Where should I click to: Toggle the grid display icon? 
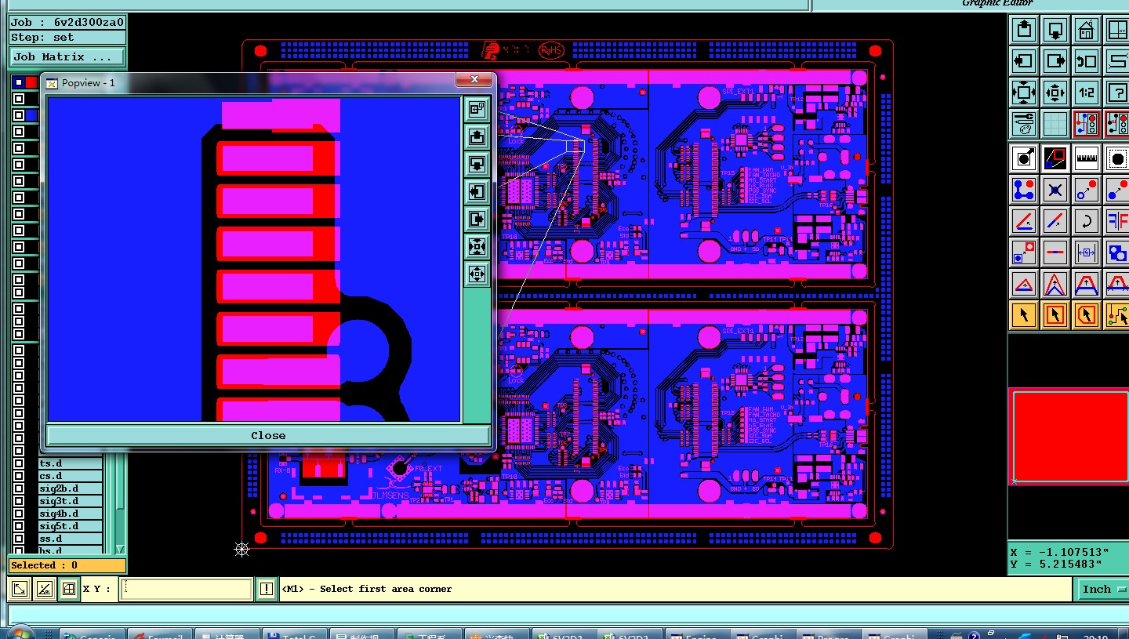click(1055, 123)
